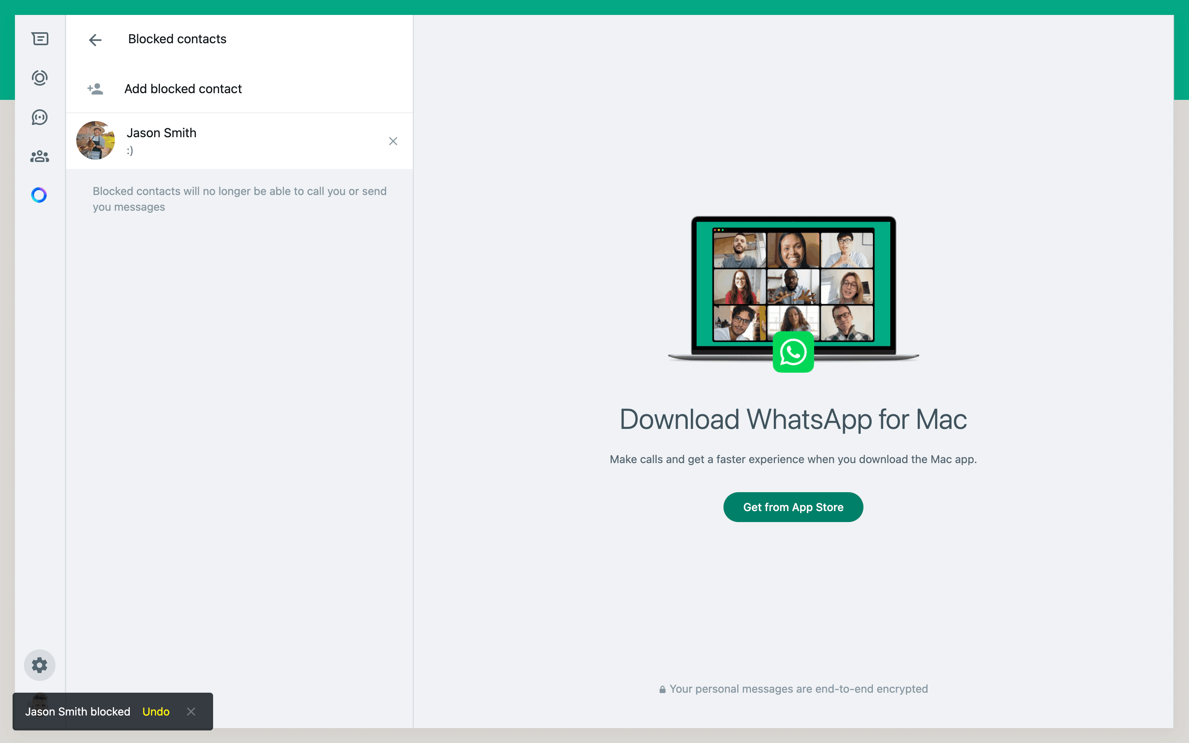1189x743 pixels.
Task: Go back with the arrow icon
Action: (95, 40)
